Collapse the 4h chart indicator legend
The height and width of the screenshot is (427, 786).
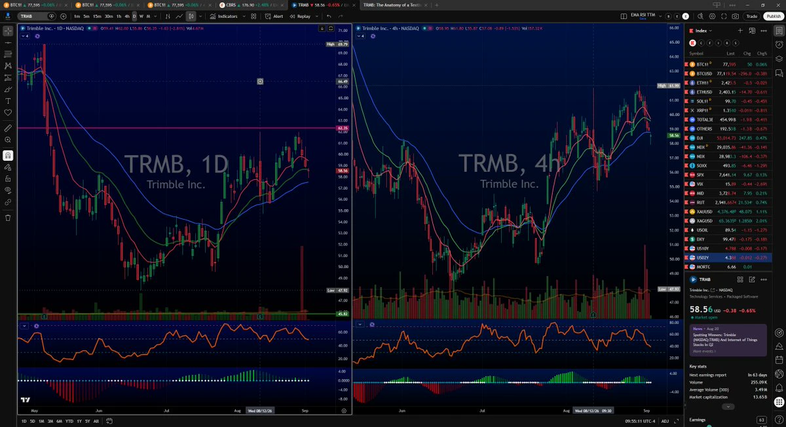click(362, 37)
